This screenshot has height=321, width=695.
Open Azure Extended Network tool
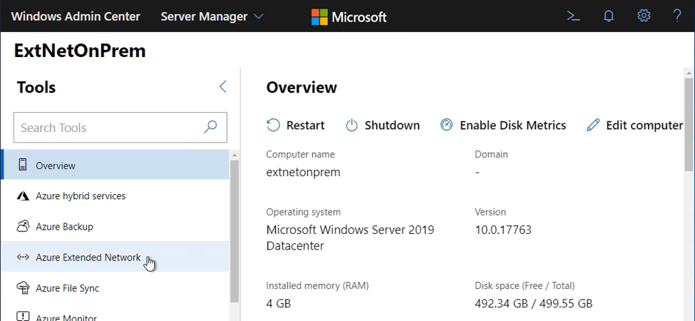tap(88, 258)
